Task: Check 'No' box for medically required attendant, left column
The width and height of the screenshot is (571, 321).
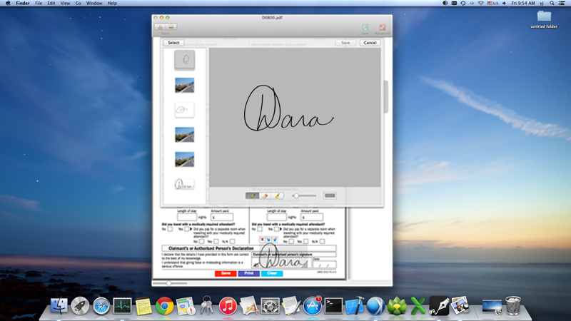Action: coord(170,229)
